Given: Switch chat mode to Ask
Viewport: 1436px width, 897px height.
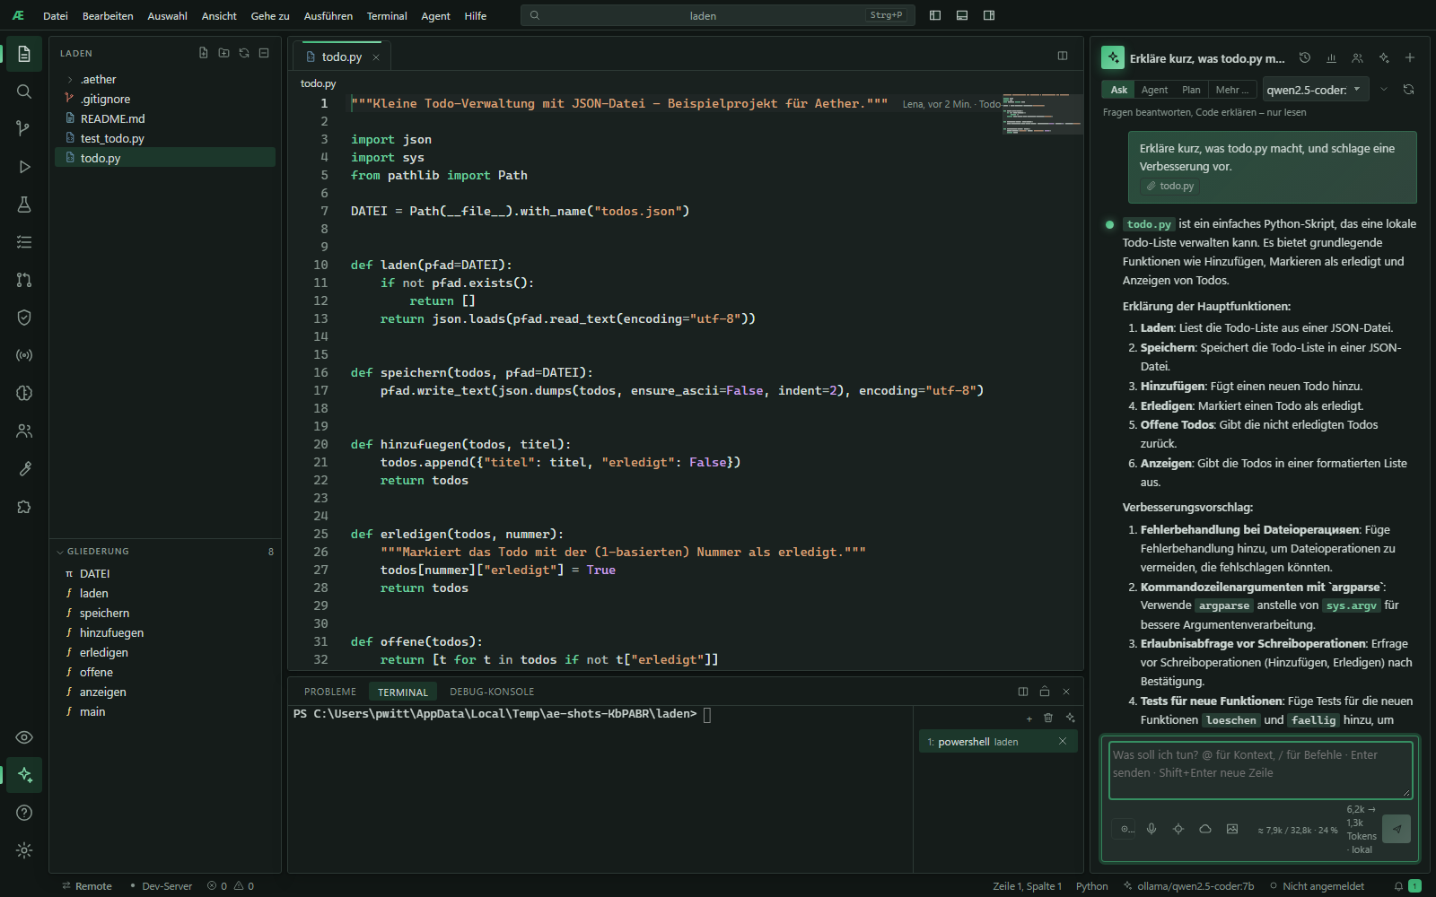Looking at the screenshot, I should 1118,90.
